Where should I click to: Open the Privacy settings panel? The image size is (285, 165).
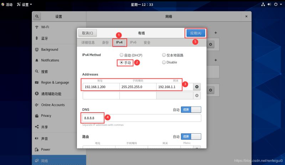(46, 116)
